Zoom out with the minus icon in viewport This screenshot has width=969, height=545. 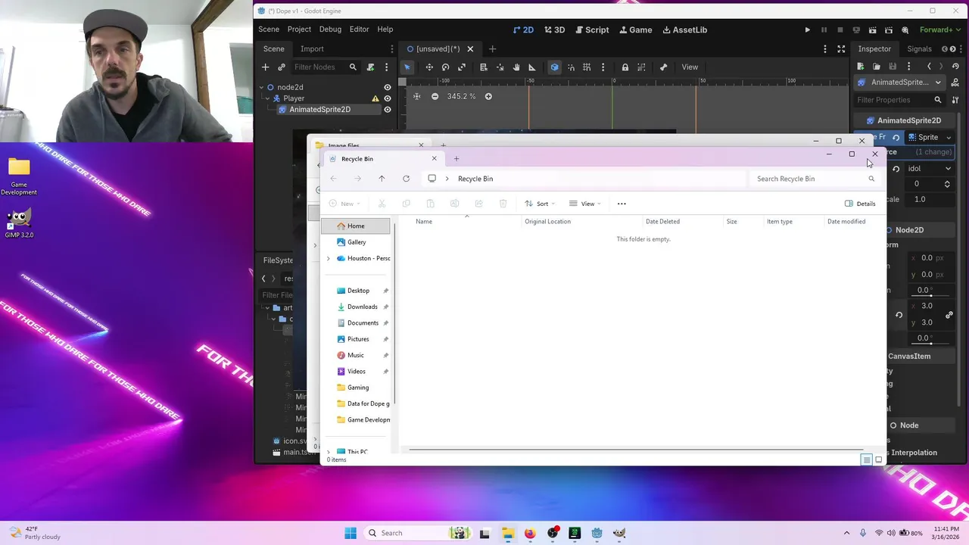(435, 96)
